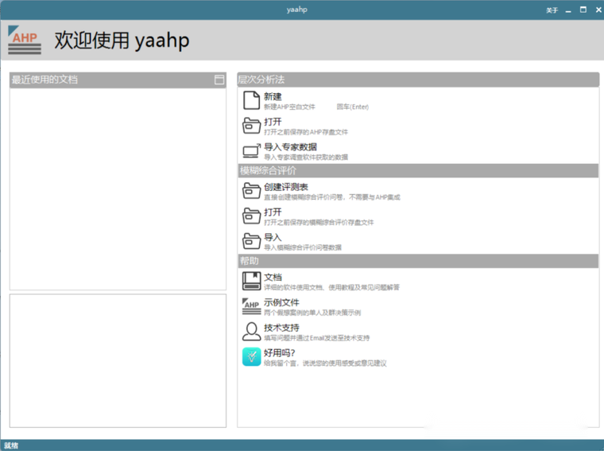
Task: Click the folder icon beside 导入
Action: 251,241
